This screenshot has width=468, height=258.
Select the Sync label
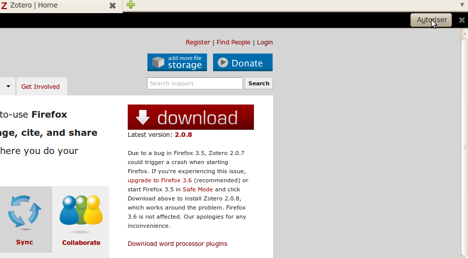point(24,242)
